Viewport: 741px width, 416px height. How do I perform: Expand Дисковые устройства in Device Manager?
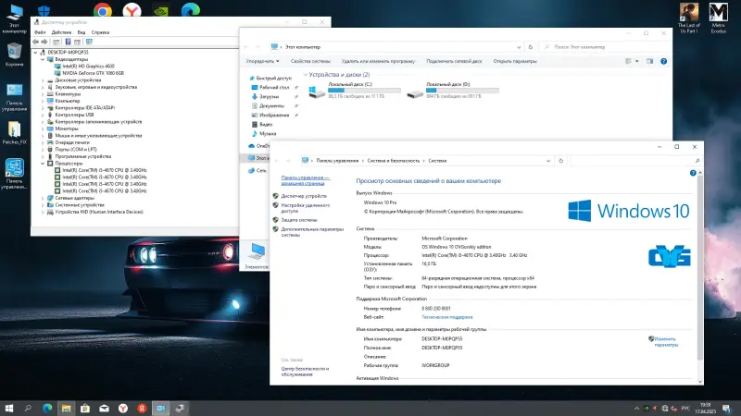point(43,80)
